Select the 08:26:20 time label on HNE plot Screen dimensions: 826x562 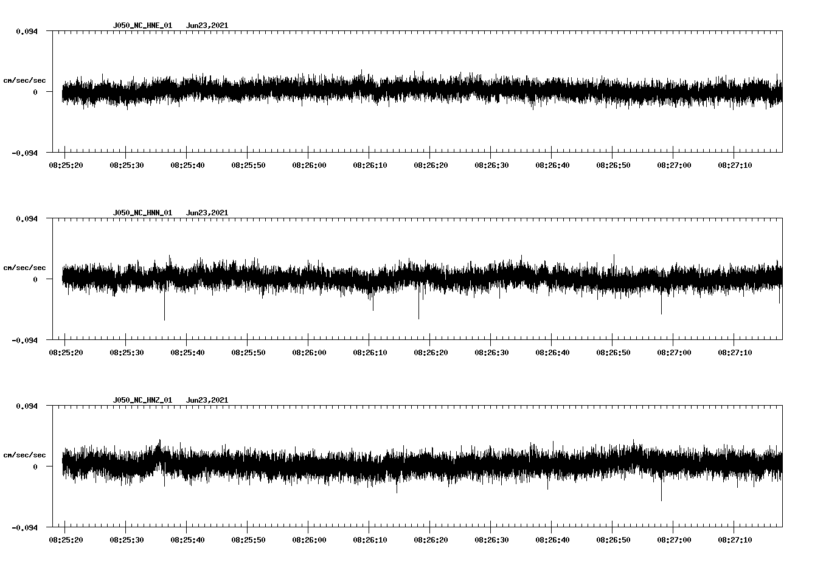point(431,165)
